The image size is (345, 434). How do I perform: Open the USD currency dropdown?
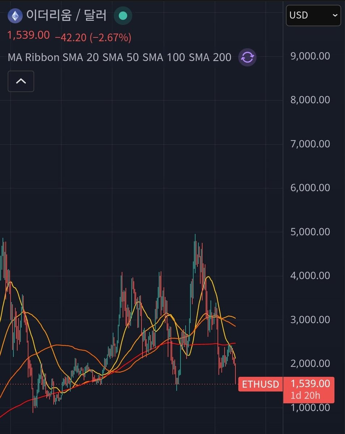point(313,16)
